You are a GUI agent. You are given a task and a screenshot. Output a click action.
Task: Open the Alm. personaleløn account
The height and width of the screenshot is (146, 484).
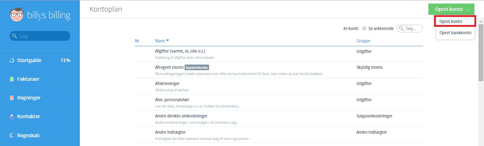tap(279, 103)
